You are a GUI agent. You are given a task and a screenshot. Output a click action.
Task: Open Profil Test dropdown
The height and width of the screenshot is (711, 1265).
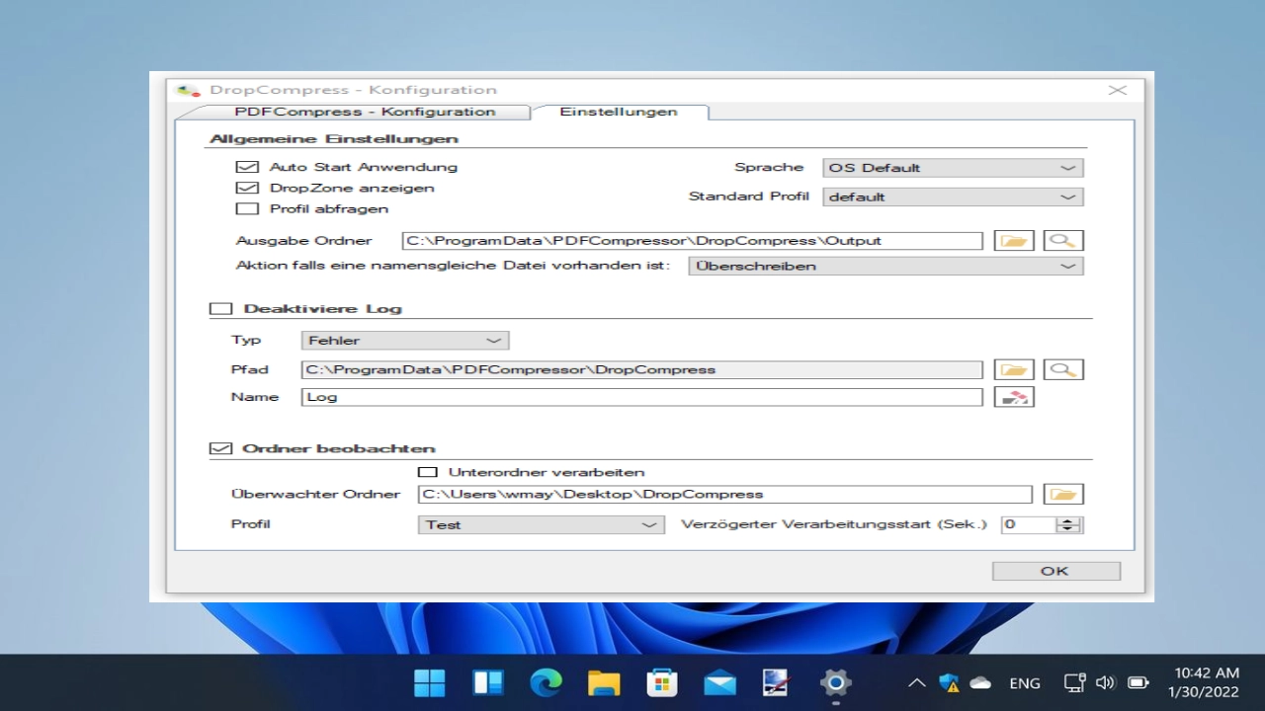[x=541, y=524]
